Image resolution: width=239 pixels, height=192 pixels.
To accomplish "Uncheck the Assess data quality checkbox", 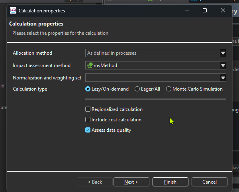I will (88, 130).
